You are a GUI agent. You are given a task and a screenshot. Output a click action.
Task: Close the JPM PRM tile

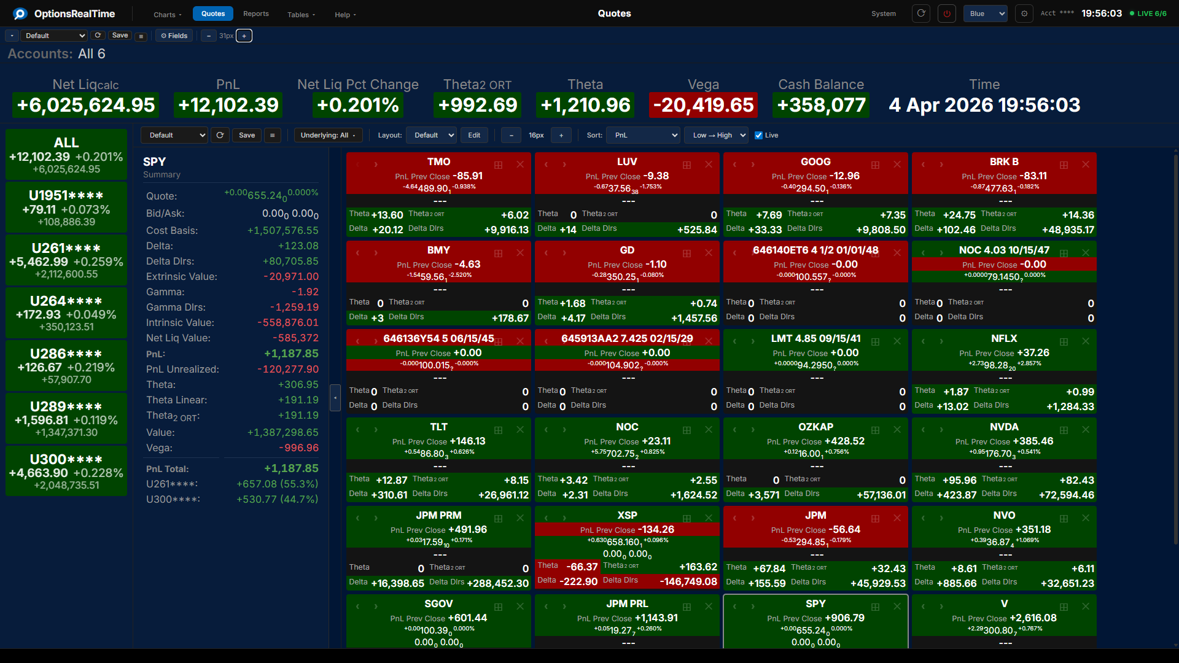pyautogui.click(x=520, y=518)
